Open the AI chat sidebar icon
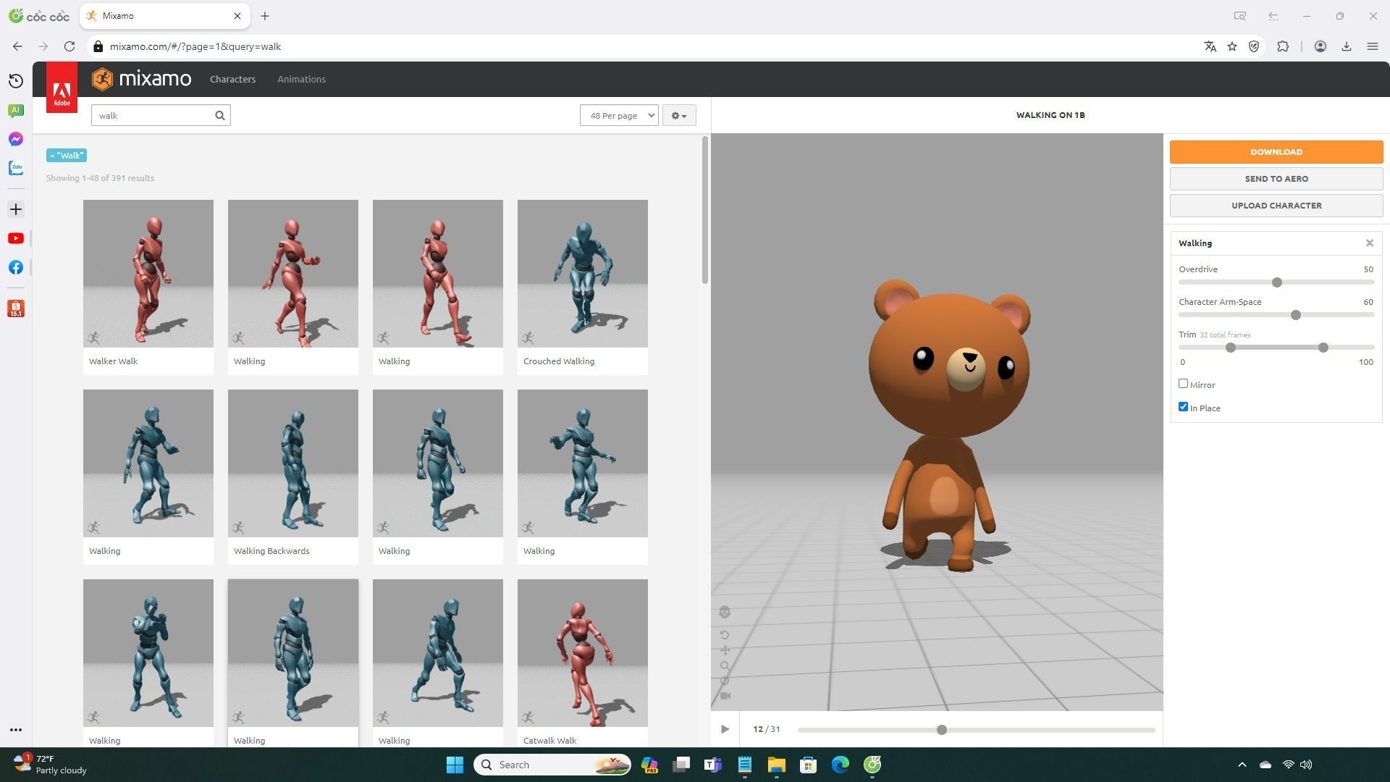The image size is (1390, 782). point(16,110)
